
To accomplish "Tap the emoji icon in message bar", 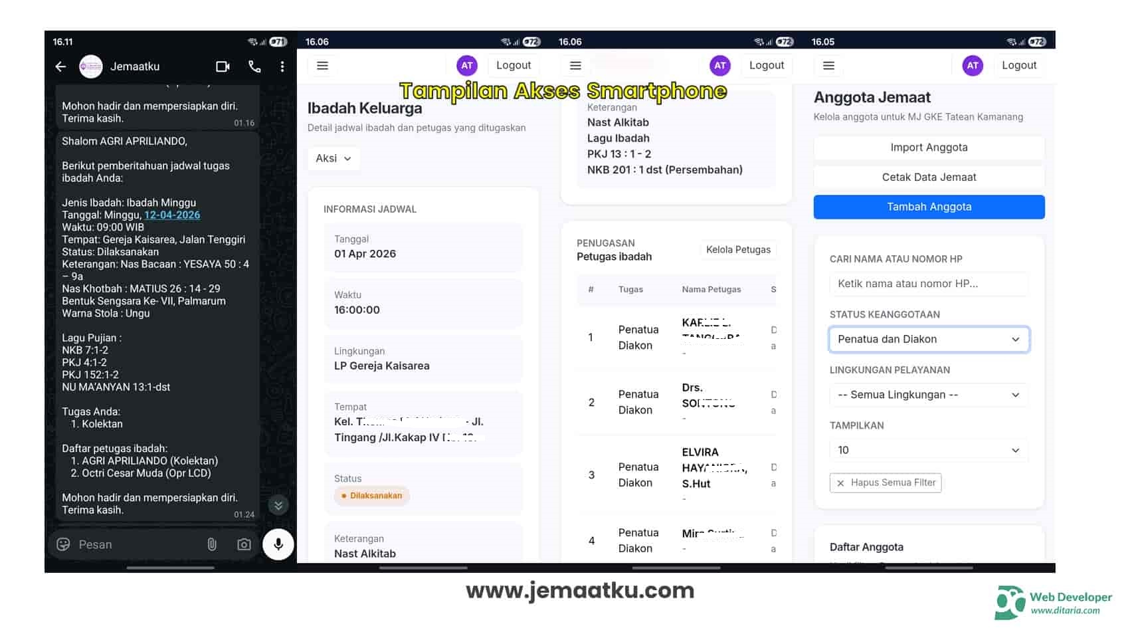I will point(64,544).
